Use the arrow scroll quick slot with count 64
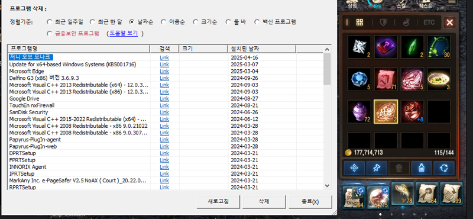 tap(427, 194)
